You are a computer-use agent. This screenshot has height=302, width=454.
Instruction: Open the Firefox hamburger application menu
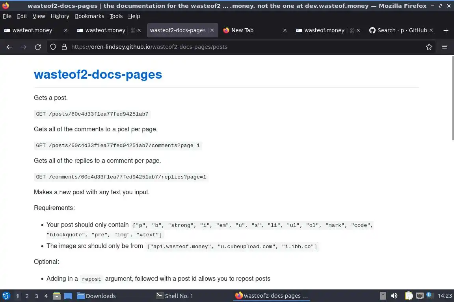(445, 47)
